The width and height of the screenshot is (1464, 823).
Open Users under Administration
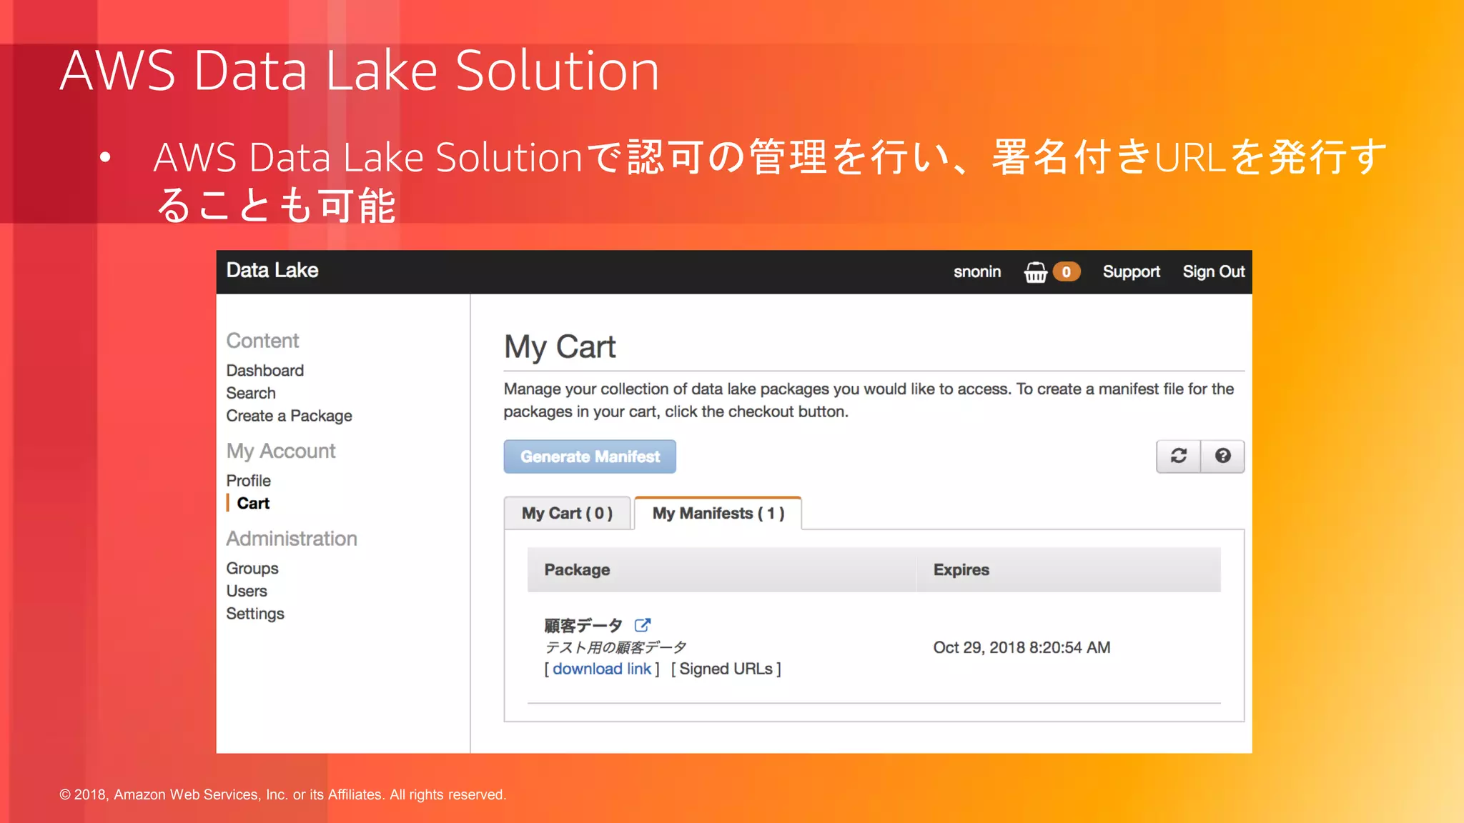tap(247, 591)
